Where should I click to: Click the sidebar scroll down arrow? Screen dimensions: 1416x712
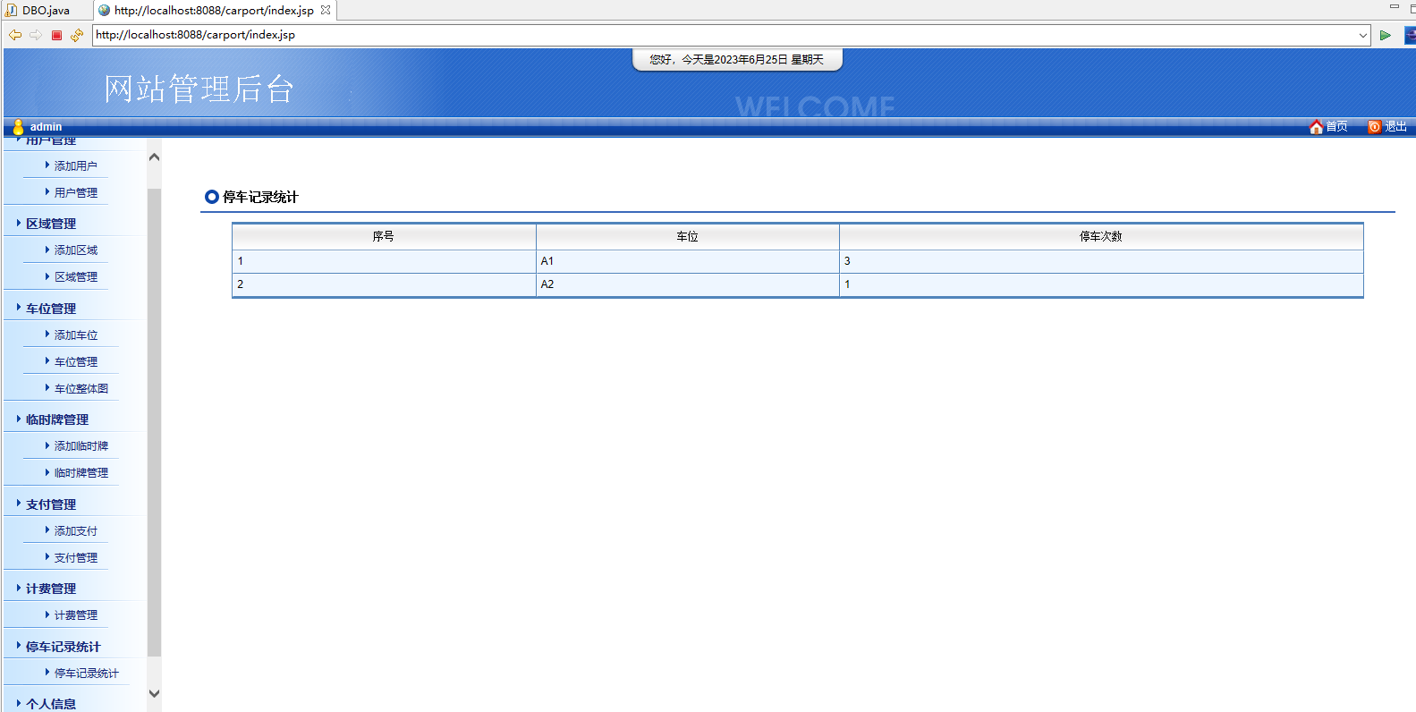point(154,693)
